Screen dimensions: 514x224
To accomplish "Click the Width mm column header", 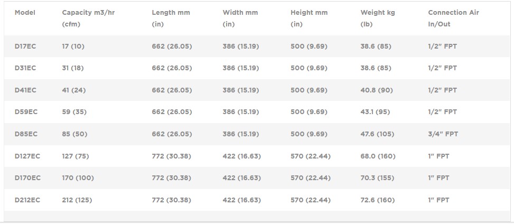I will (x=240, y=13).
